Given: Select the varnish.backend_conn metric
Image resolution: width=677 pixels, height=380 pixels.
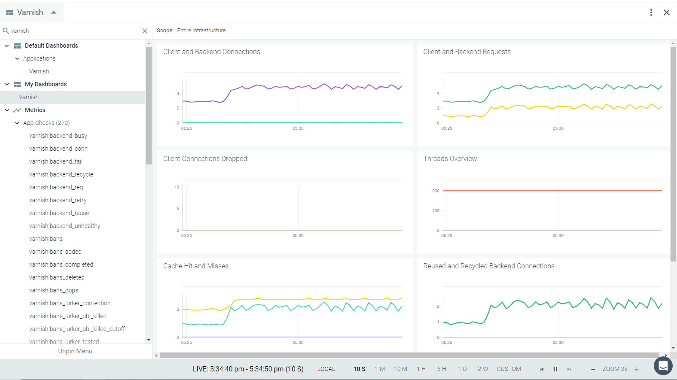Looking at the screenshot, I should (x=58, y=149).
